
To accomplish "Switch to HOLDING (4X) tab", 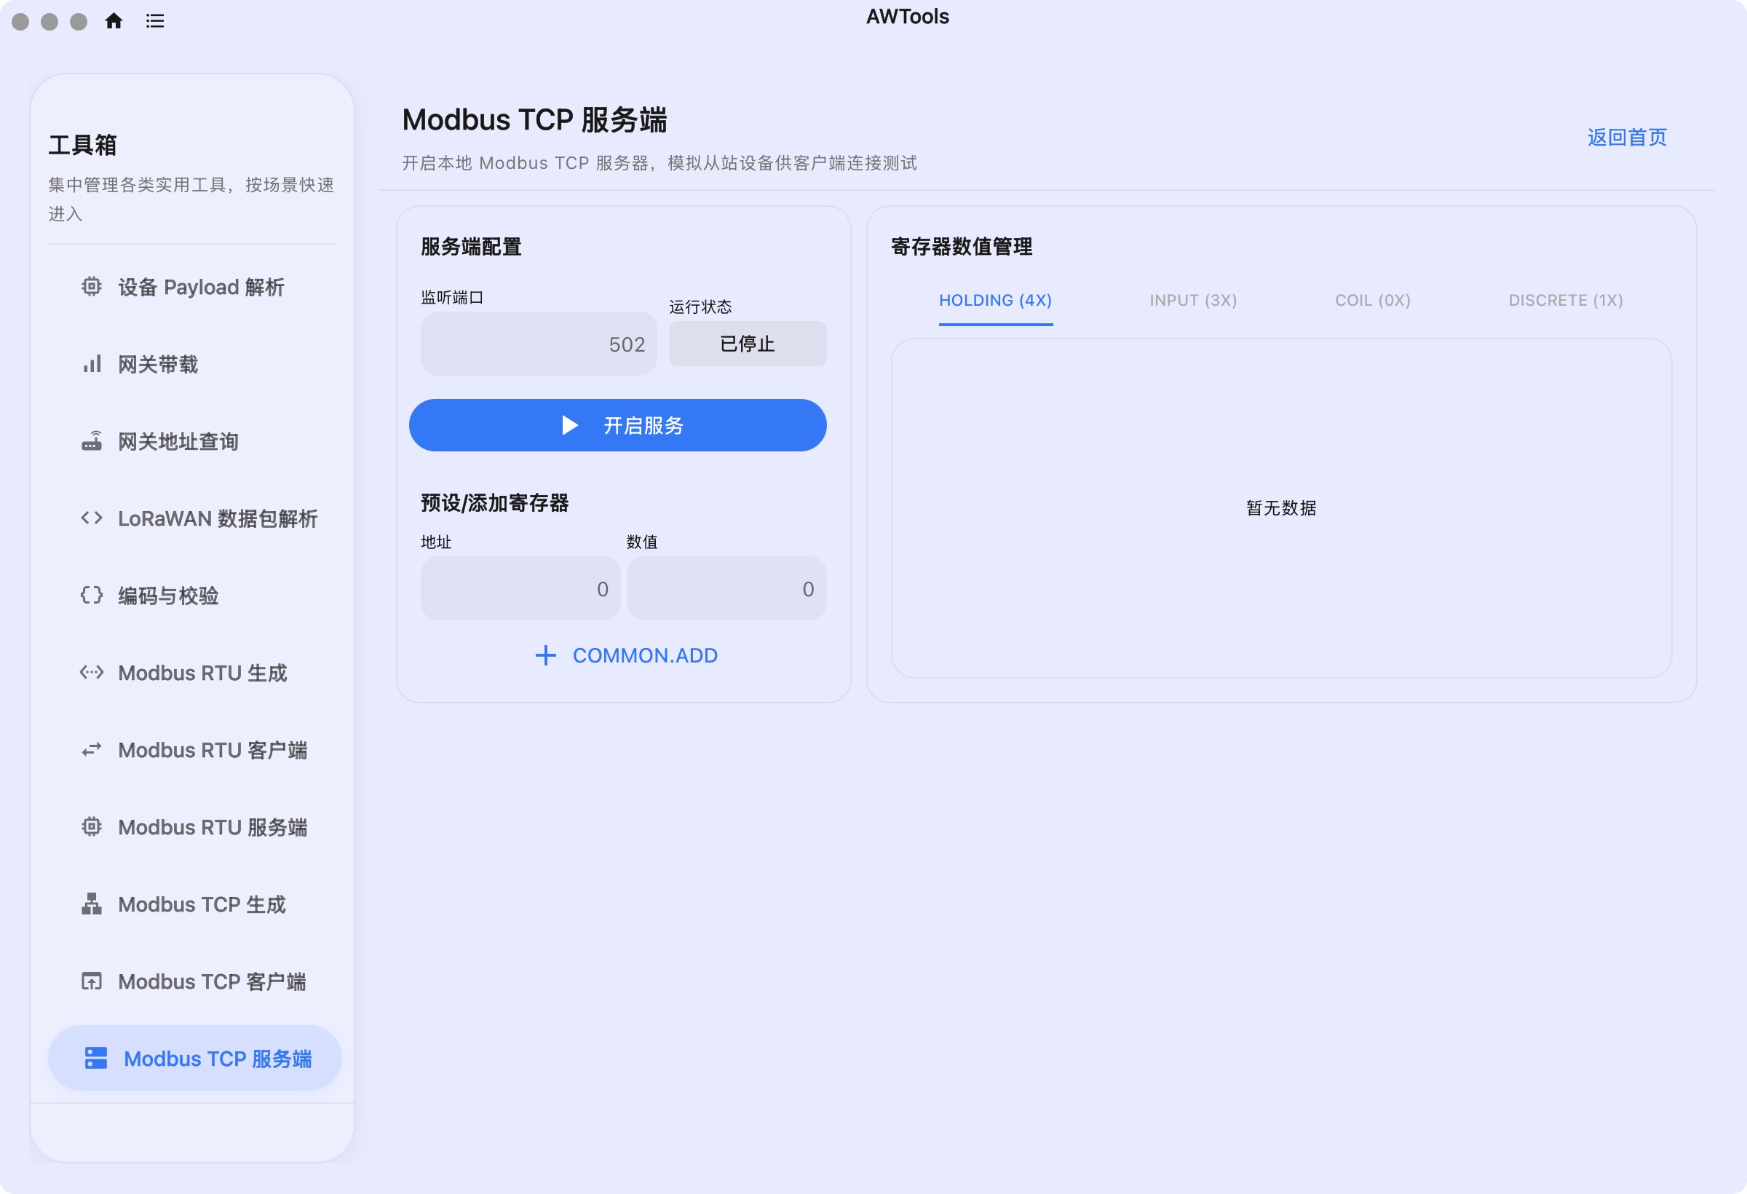I will pos(995,301).
